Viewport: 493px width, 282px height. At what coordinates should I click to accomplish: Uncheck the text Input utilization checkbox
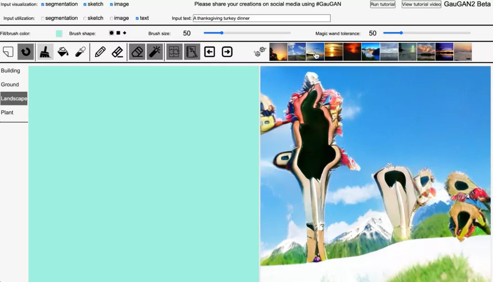pos(137,19)
